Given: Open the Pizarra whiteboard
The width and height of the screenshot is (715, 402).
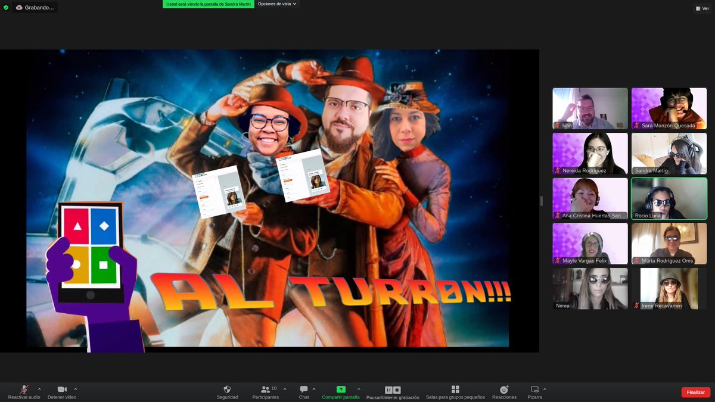Looking at the screenshot, I should (x=534, y=392).
